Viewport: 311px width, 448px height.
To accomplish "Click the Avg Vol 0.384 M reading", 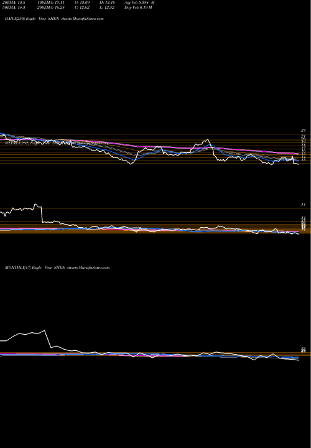I will pyautogui.click(x=139, y=2).
